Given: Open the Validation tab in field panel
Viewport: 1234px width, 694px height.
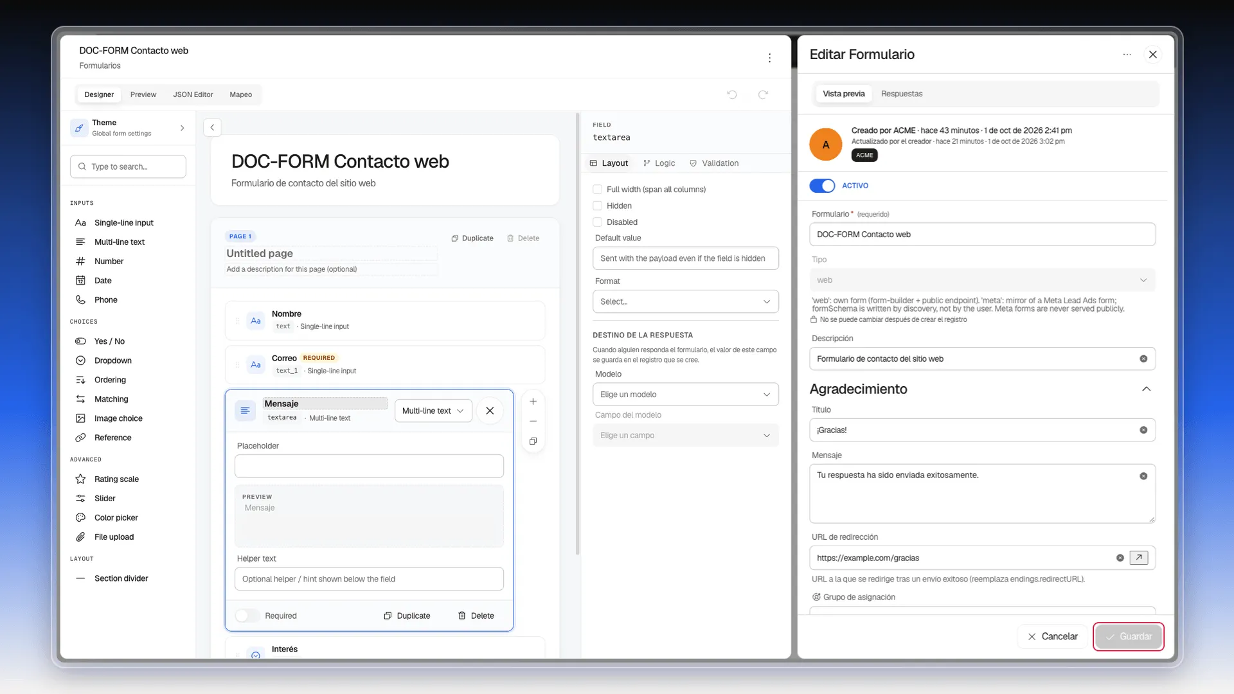Looking at the screenshot, I should click(714, 163).
